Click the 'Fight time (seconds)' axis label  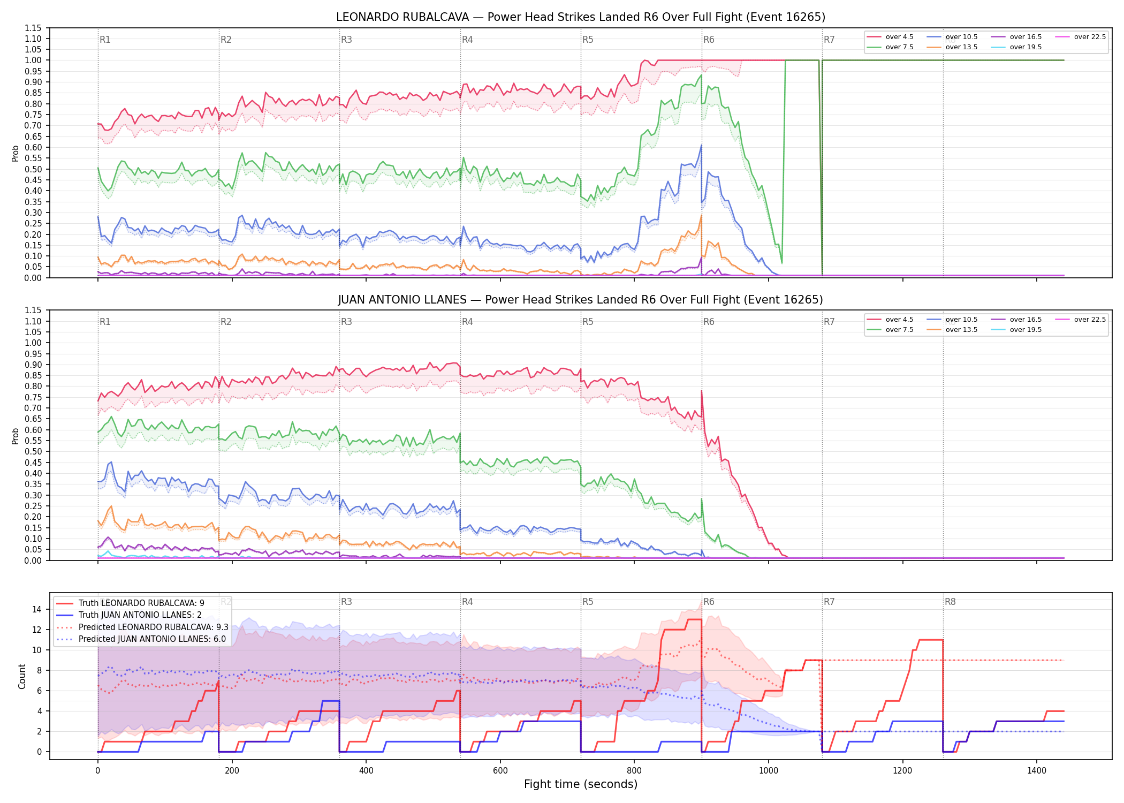click(581, 784)
